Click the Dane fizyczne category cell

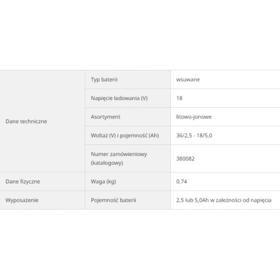tap(42, 182)
